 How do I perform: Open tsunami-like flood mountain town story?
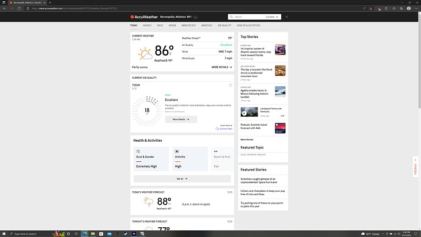pyautogui.click(x=256, y=73)
